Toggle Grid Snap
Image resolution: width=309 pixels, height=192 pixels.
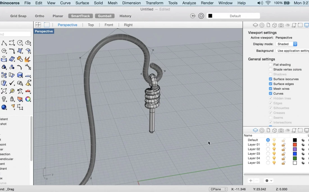[x=18, y=16]
